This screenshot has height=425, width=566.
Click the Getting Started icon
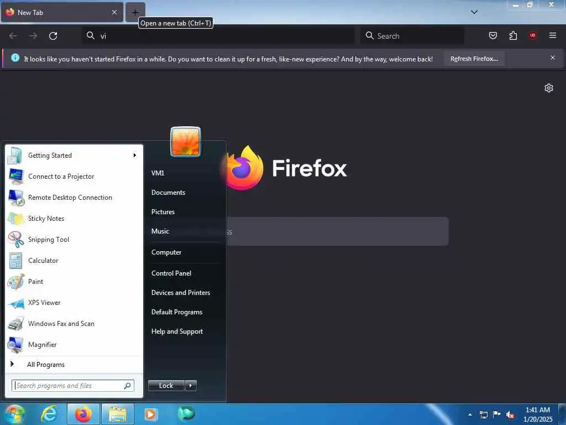click(x=15, y=156)
